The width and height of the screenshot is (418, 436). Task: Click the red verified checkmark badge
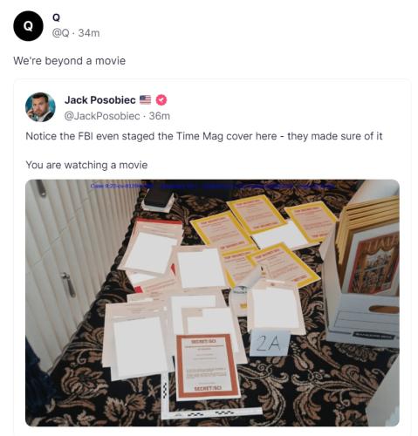tap(161, 100)
